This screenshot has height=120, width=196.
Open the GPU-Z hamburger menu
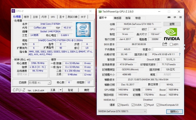180,17
